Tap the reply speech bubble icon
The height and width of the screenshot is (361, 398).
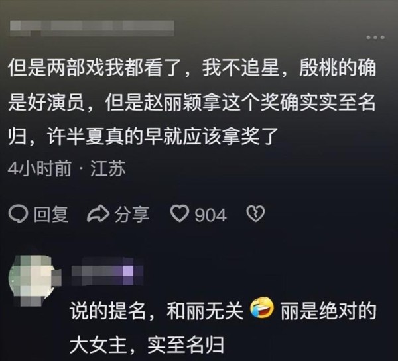18,214
